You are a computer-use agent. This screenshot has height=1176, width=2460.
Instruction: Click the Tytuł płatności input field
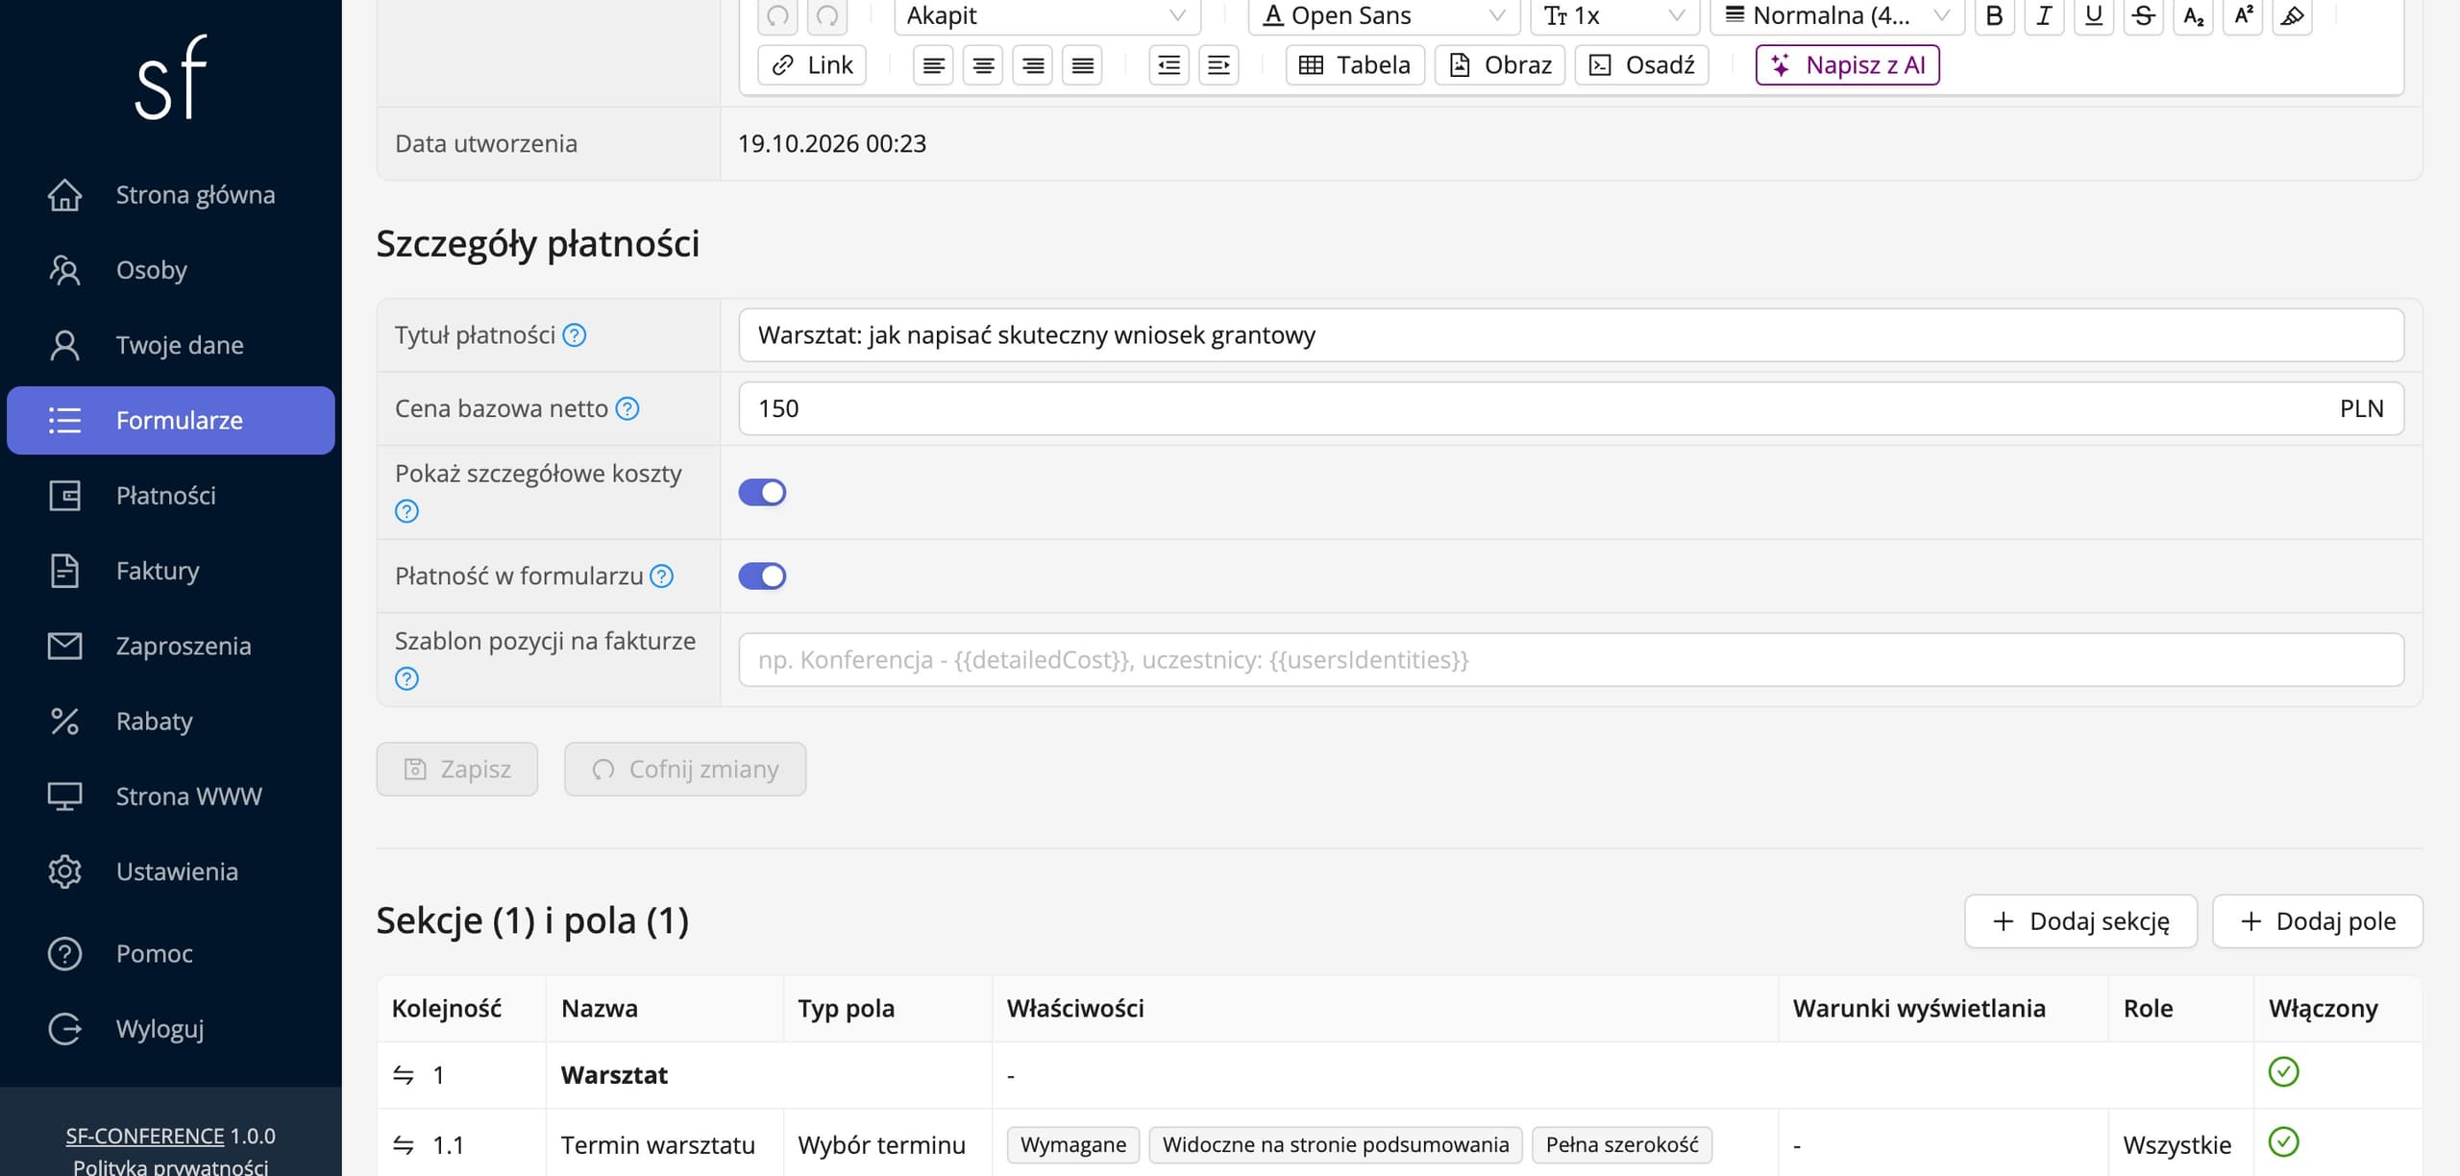(1571, 335)
